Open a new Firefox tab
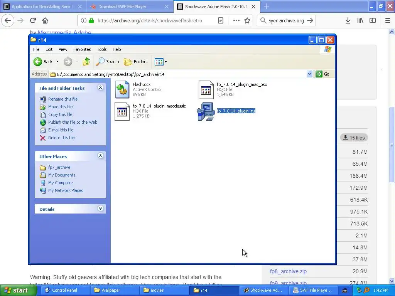This screenshot has height=296, width=395. tap(267, 6)
